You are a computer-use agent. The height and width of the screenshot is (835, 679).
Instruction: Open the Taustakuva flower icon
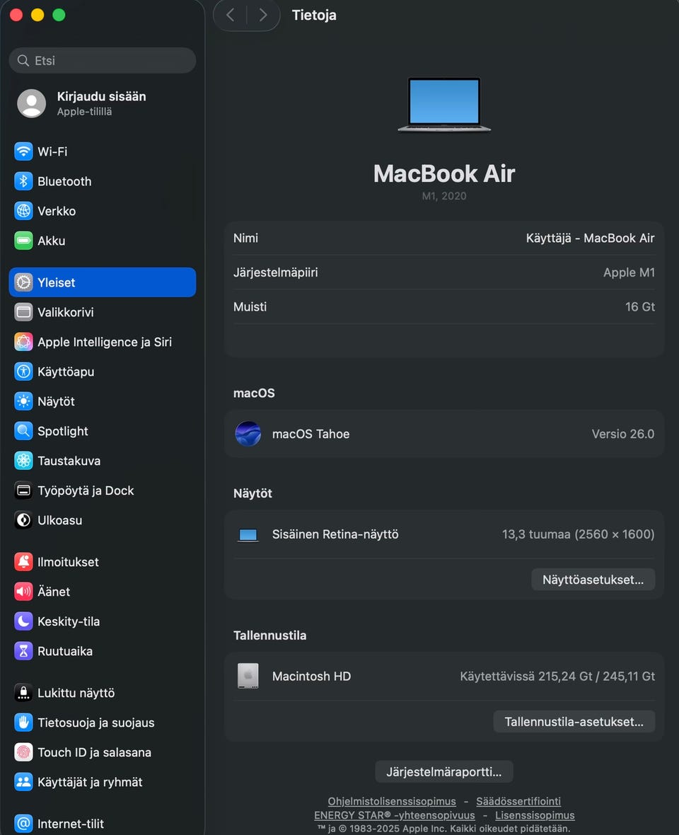[23, 461]
